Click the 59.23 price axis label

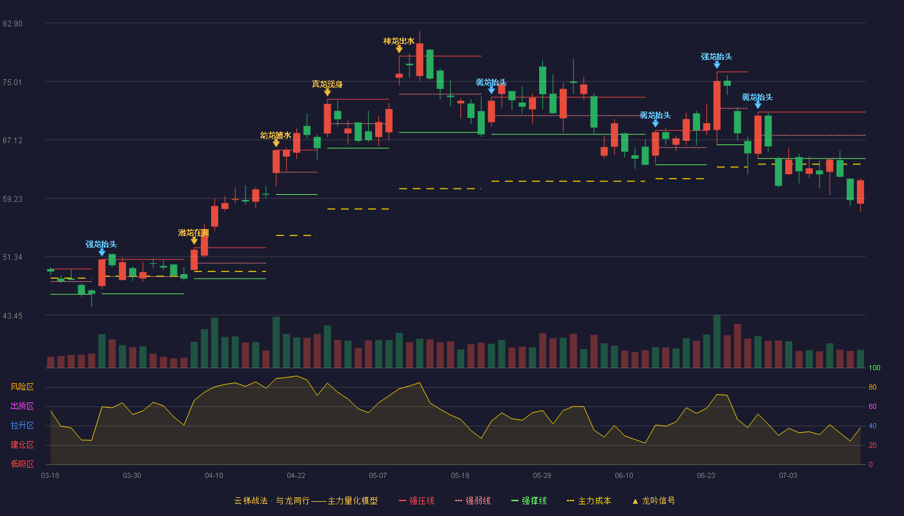(x=12, y=199)
